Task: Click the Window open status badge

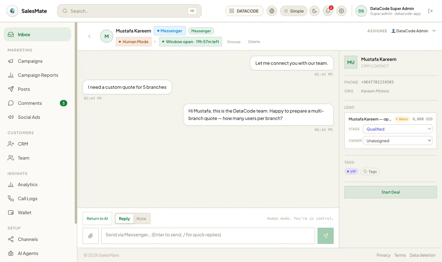Action: click(191, 42)
